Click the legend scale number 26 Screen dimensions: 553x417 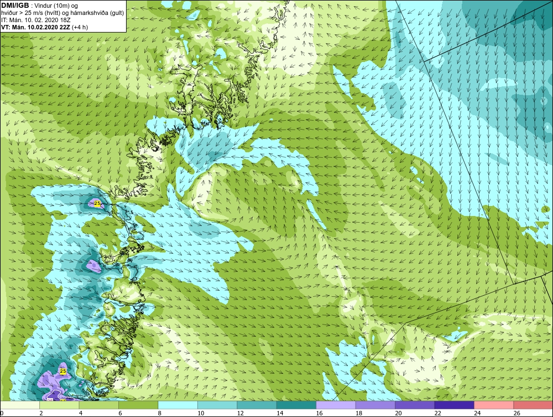[x=517, y=413]
